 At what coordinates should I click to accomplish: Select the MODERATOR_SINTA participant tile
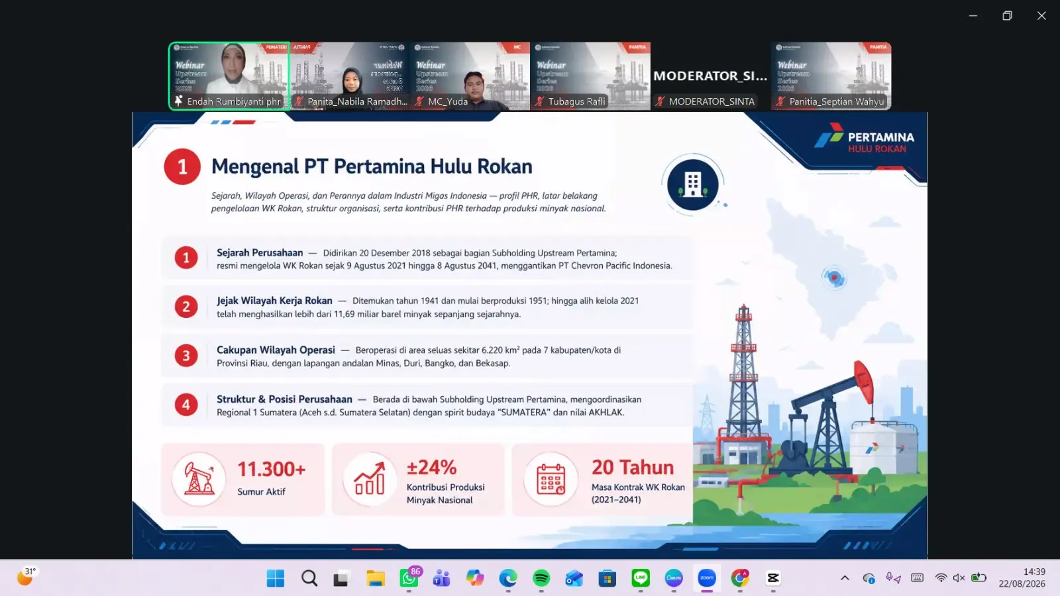(x=711, y=76)
